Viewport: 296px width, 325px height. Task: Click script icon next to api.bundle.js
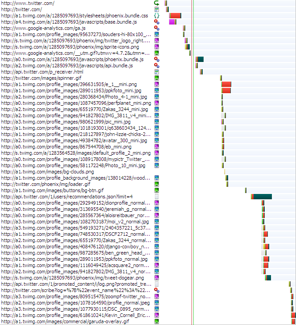[x=157, y=66]
